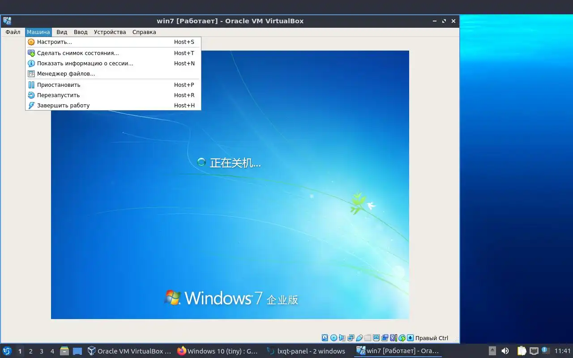This screenshot has height=358, width=573.
Task: Click show desktop icon in panel
Action: point(77,351)
